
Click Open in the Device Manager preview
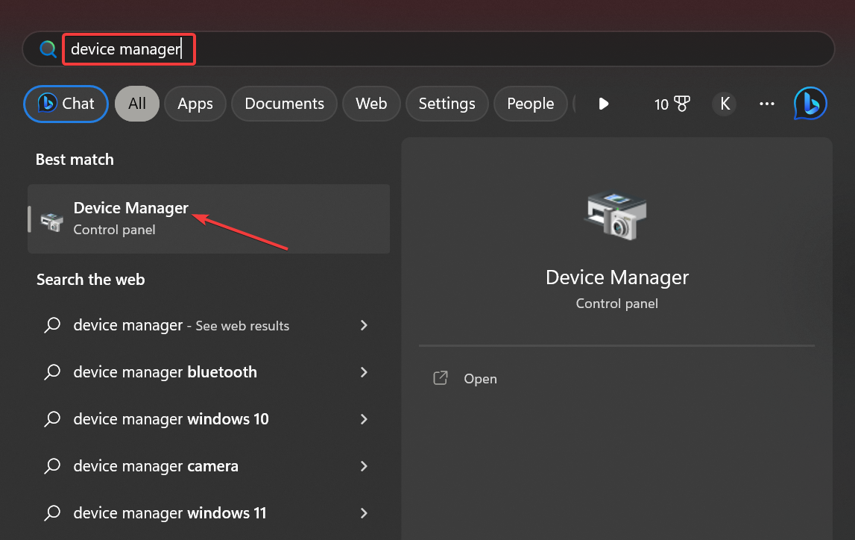480,379
